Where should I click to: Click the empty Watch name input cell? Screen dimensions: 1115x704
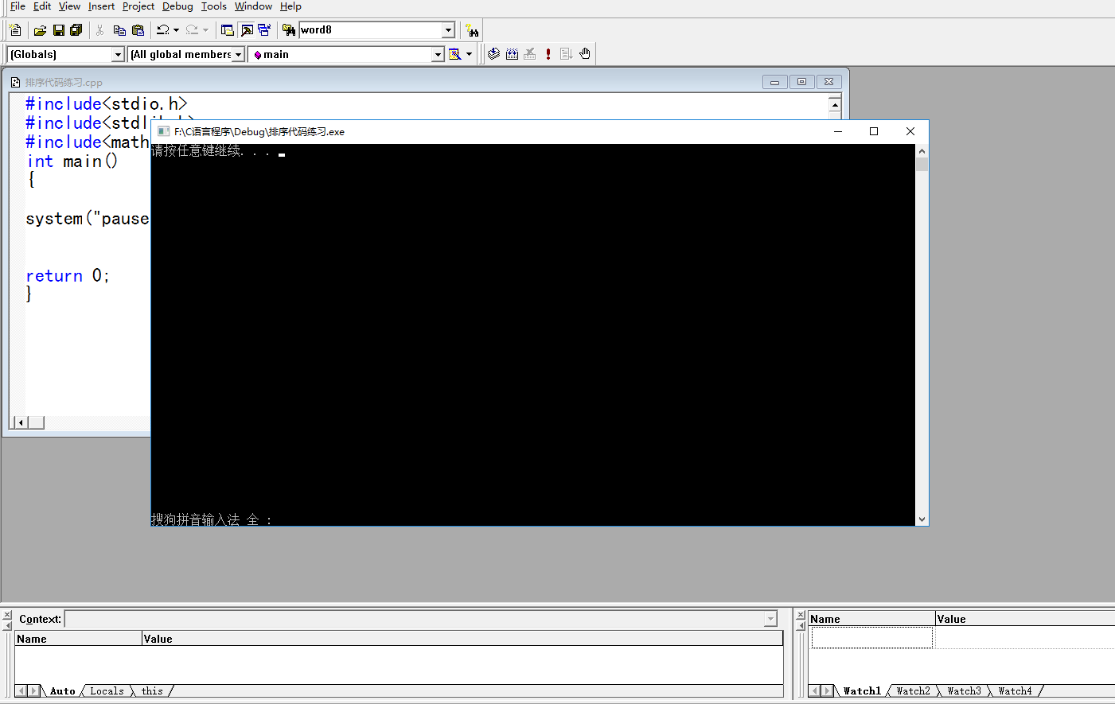pos(872,637)
